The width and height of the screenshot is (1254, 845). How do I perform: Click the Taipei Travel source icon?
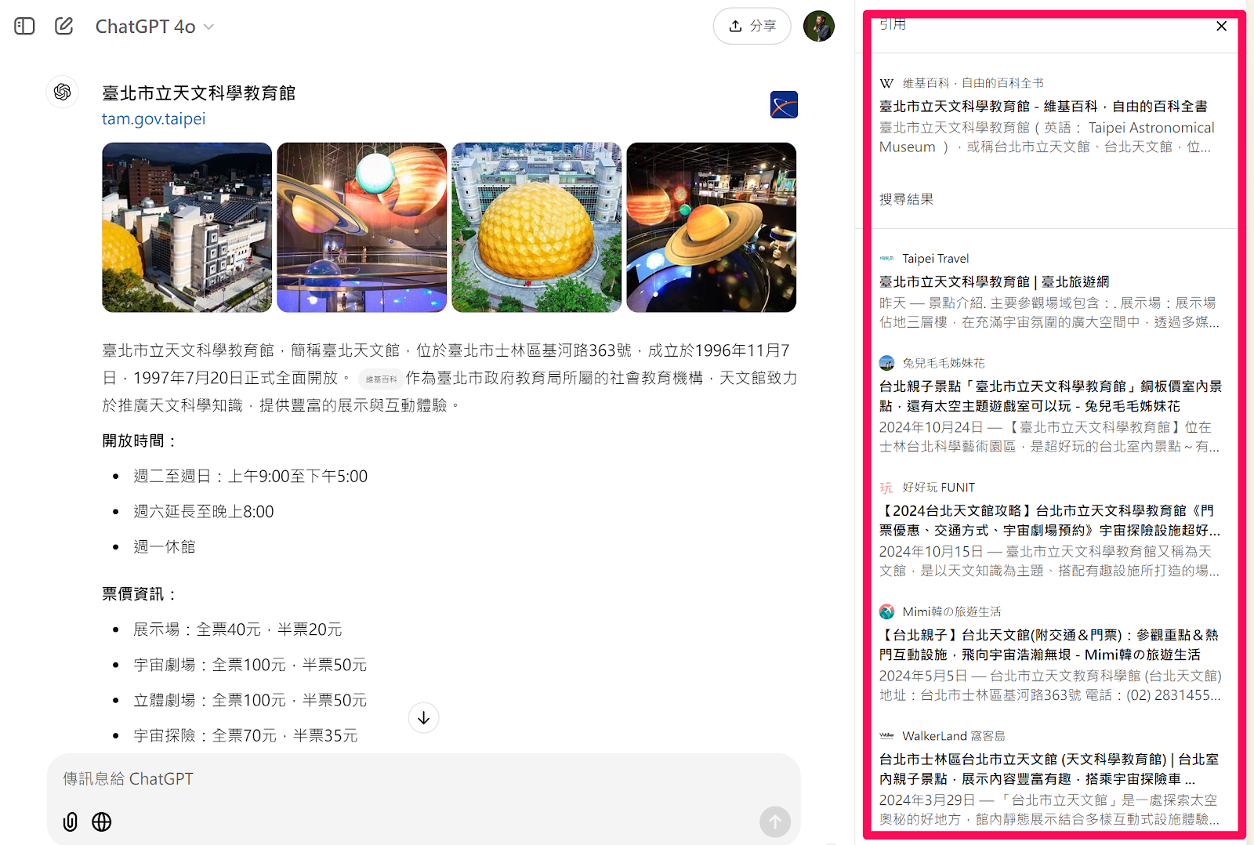(x=886, y=258)
